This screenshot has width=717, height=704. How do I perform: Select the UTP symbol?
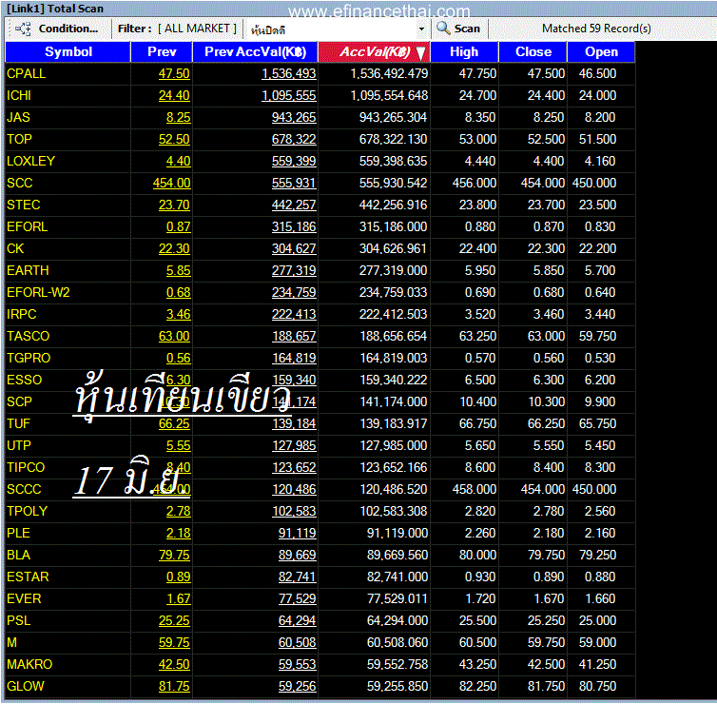click(19, 445)
